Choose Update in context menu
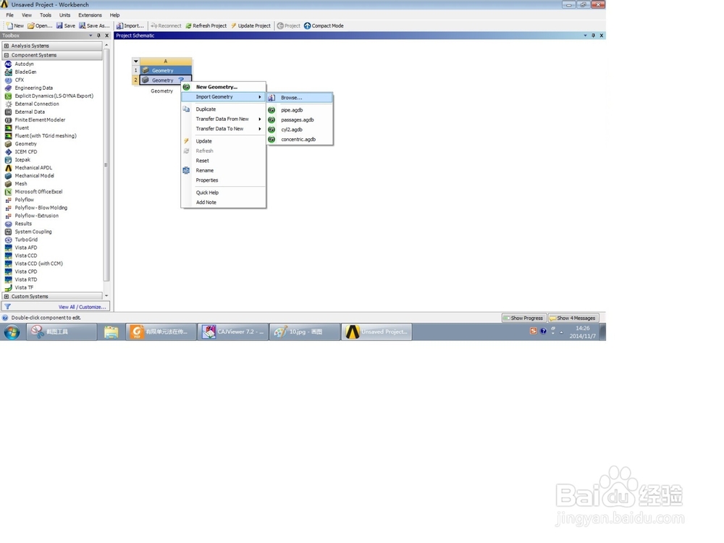This screenshot has width=724, height=543. point(224,141)
